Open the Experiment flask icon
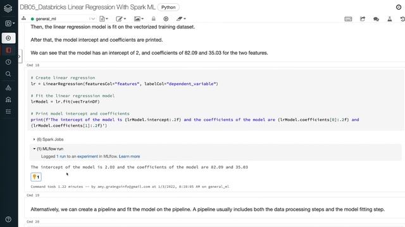Screen dimensions: 405x227 click(390, 19)
